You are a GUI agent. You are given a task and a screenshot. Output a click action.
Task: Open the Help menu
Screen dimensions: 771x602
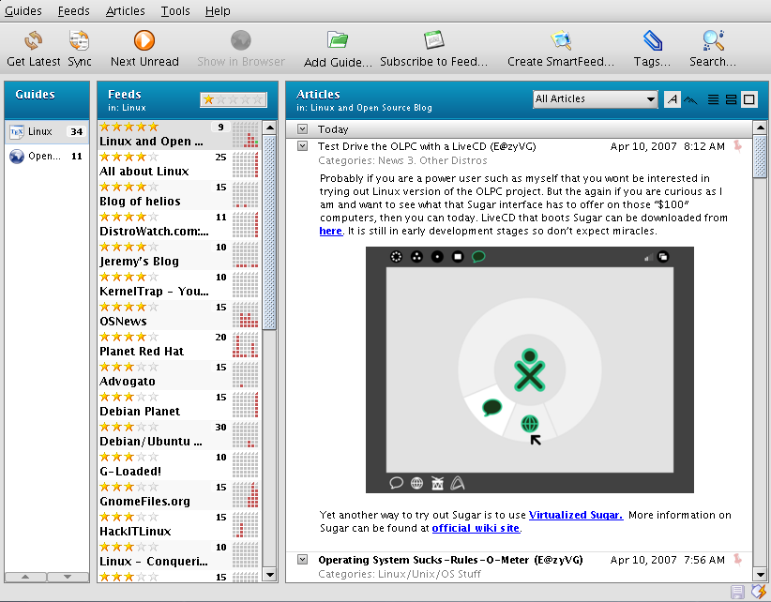click(218, 11)
